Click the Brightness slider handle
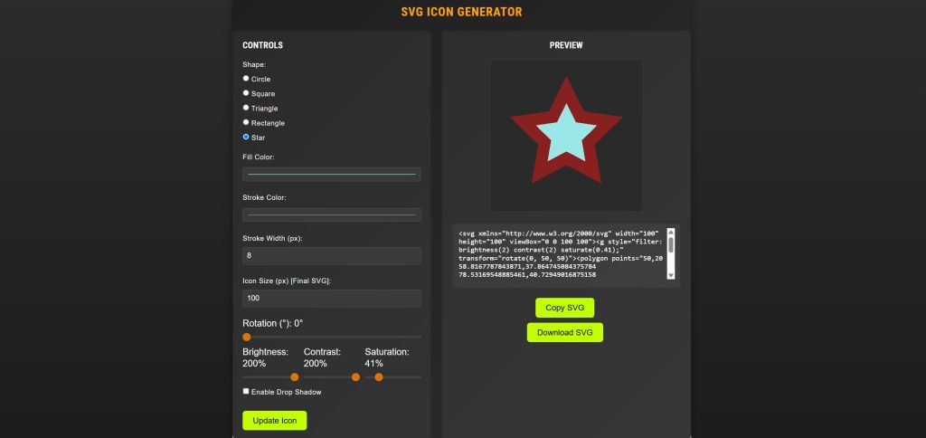The width and height of the screenshot is (926, 438). [x=295, y=377]
